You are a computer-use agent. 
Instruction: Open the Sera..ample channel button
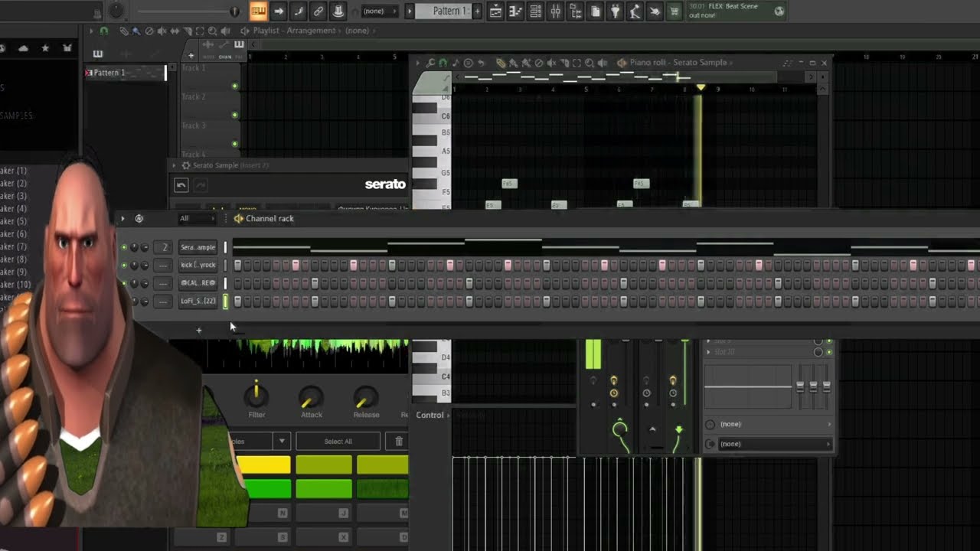coord(198,247)
